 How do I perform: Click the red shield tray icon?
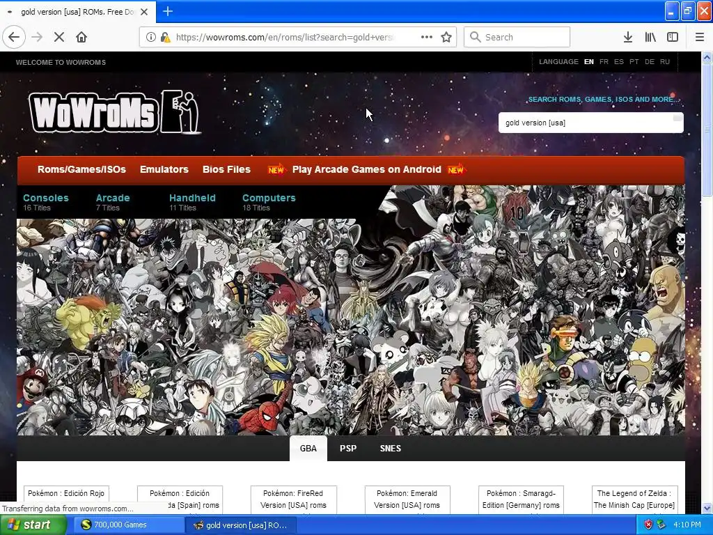648,525
